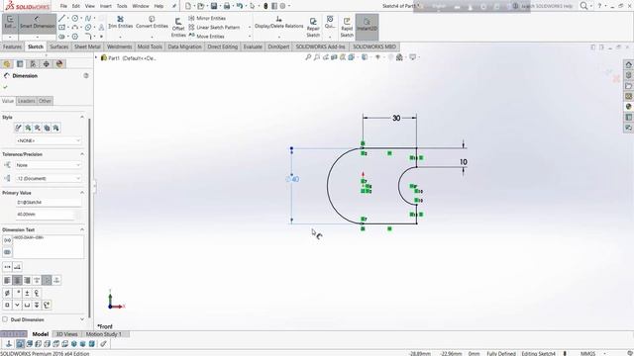Screen dimensions: 634x356
Task: Collapse the Style section
Action: pyautogui.click(x=82, y=117)
